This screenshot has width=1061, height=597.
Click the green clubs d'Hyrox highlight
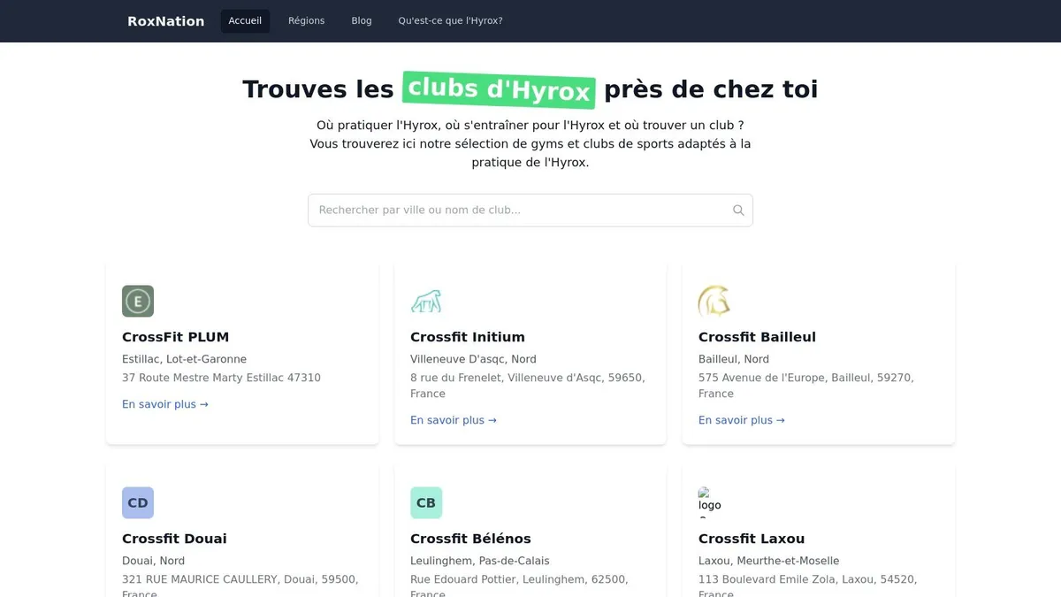(x=499, y=89)
